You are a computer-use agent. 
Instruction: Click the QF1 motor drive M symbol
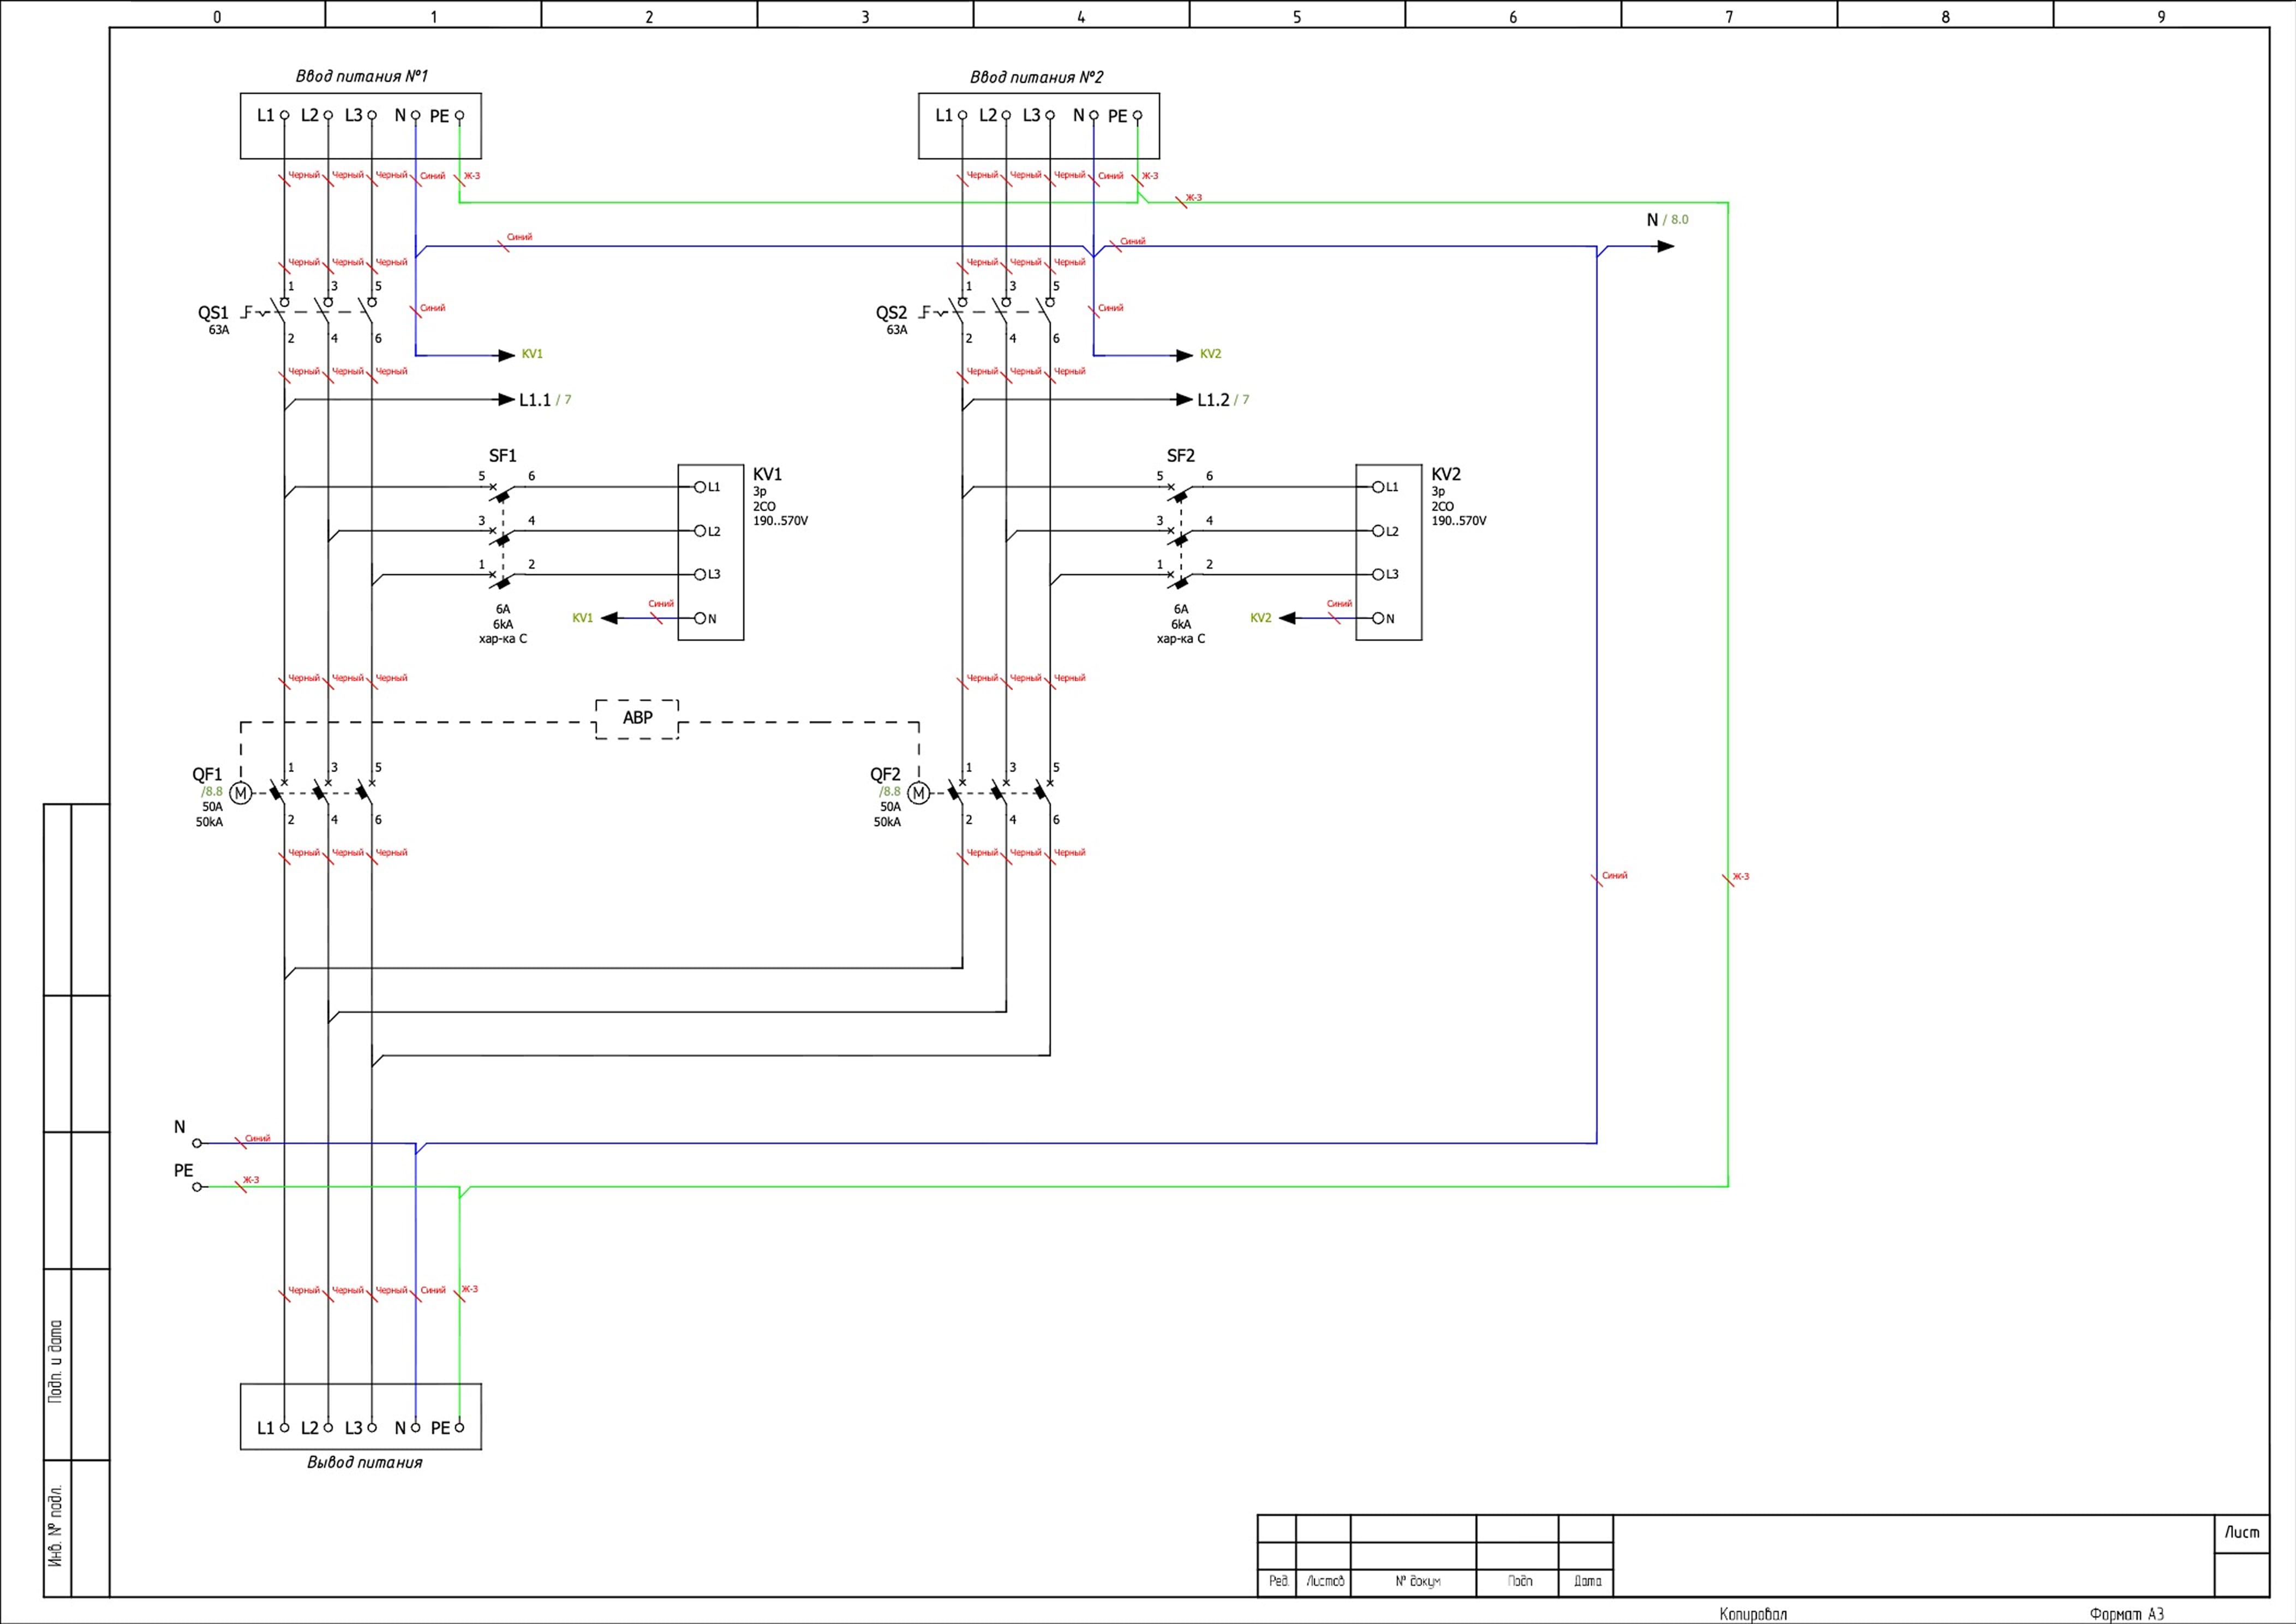coord(240,793)
